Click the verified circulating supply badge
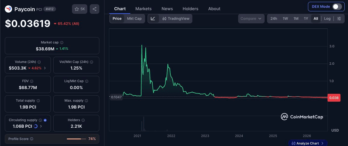 [x=45, y=120]
